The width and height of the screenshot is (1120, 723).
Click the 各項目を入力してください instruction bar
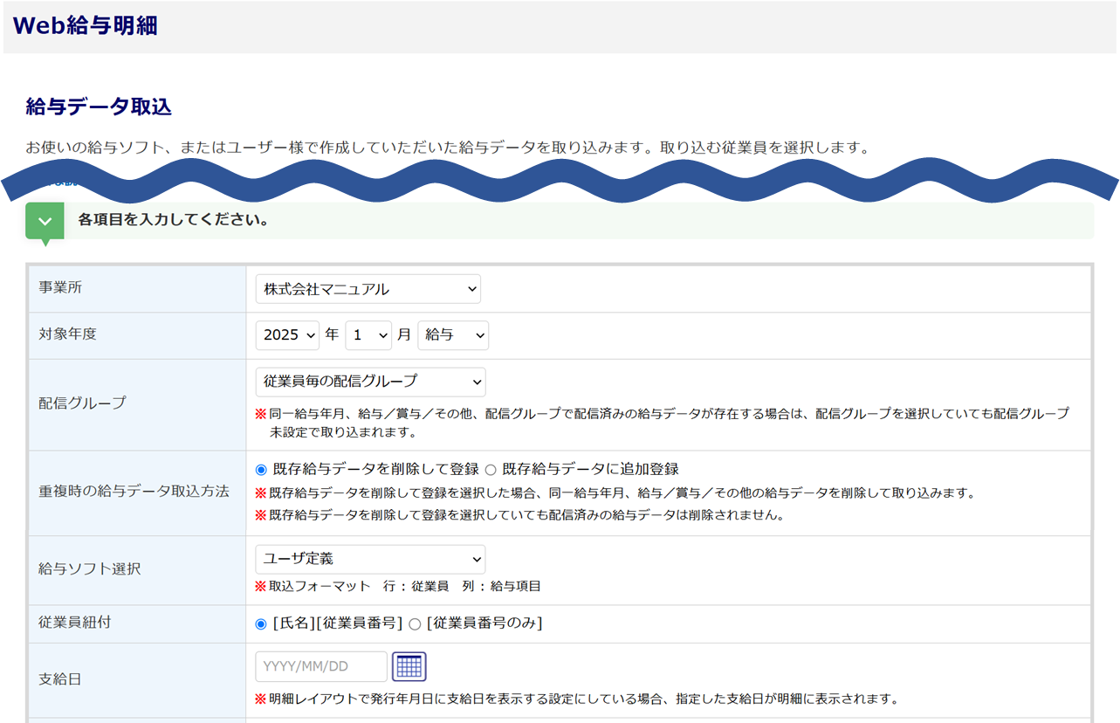(173, 220)
